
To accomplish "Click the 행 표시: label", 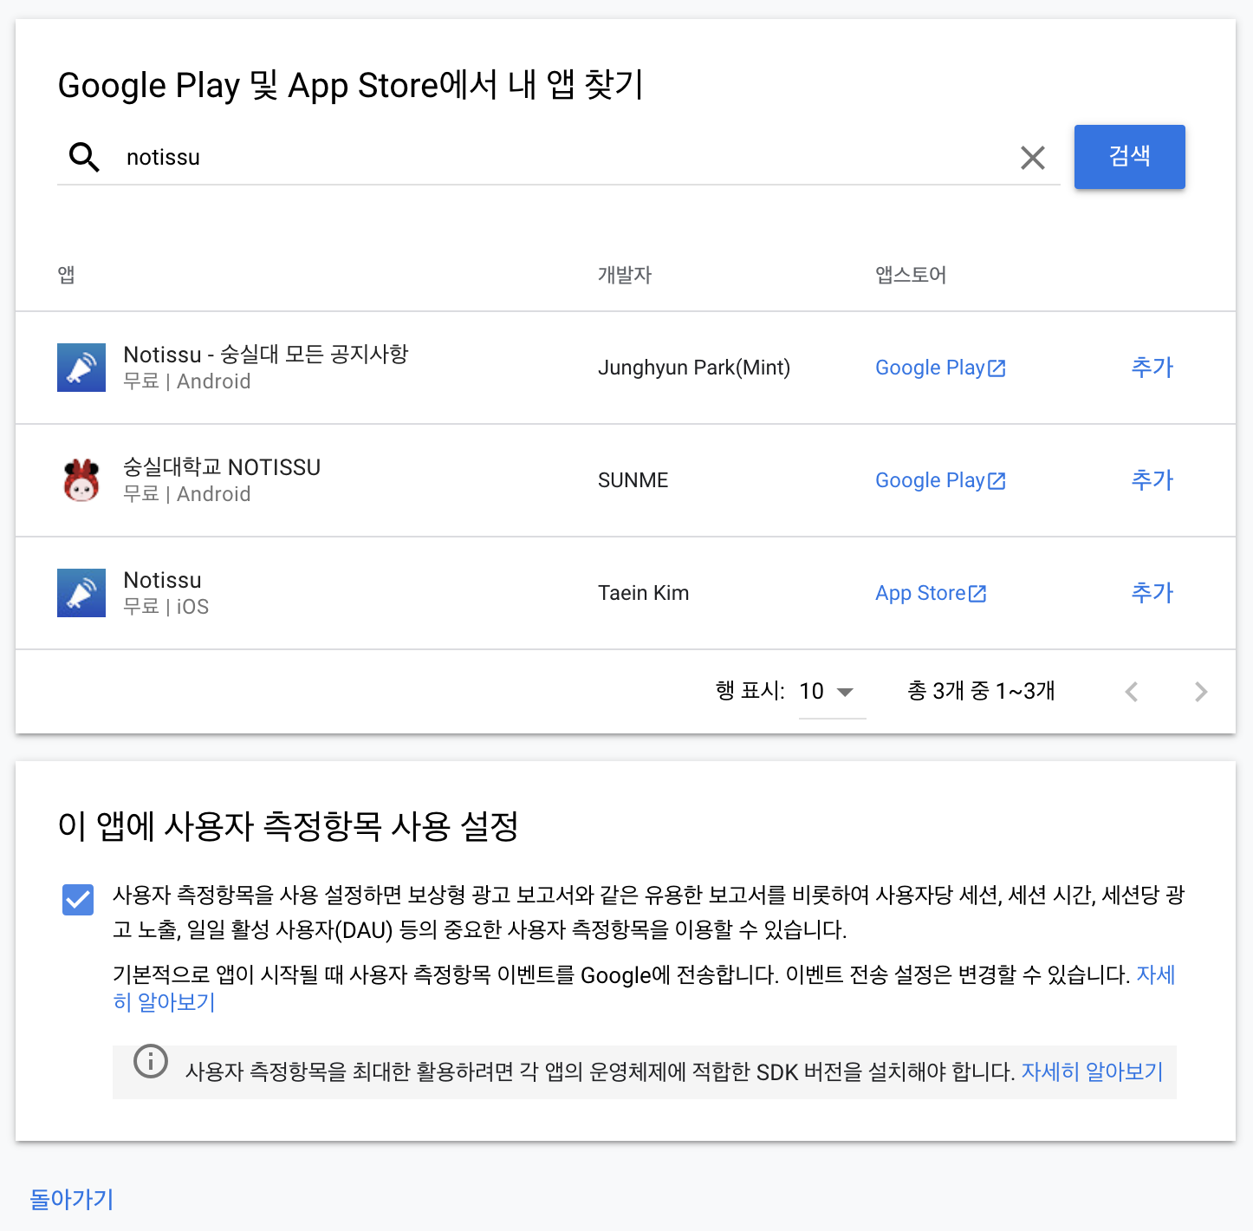I will [x=750, y=691].
